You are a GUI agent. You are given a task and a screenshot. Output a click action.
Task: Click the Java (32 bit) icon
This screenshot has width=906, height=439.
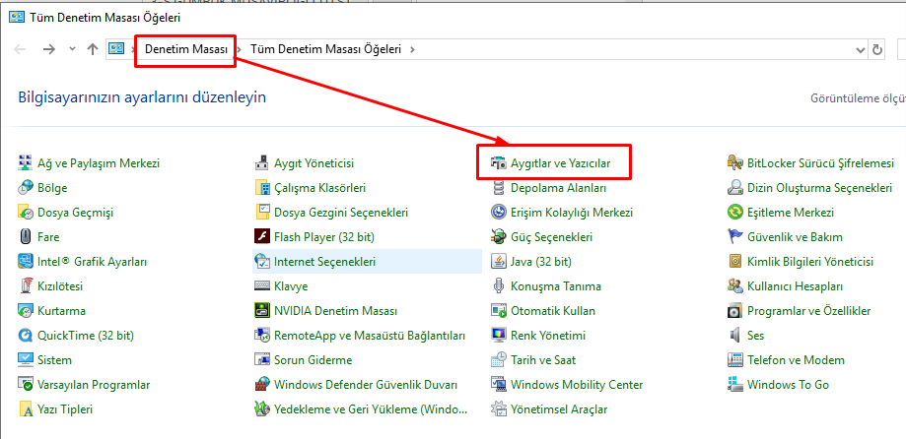498,261
